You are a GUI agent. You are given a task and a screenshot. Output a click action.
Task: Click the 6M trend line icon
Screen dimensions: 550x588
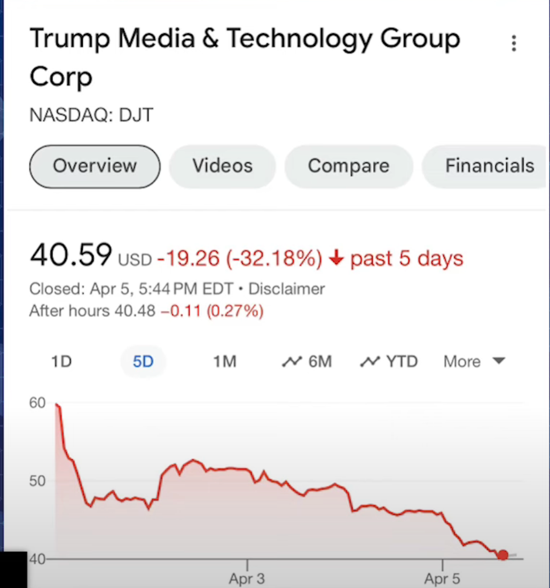[x=292, y=362]
